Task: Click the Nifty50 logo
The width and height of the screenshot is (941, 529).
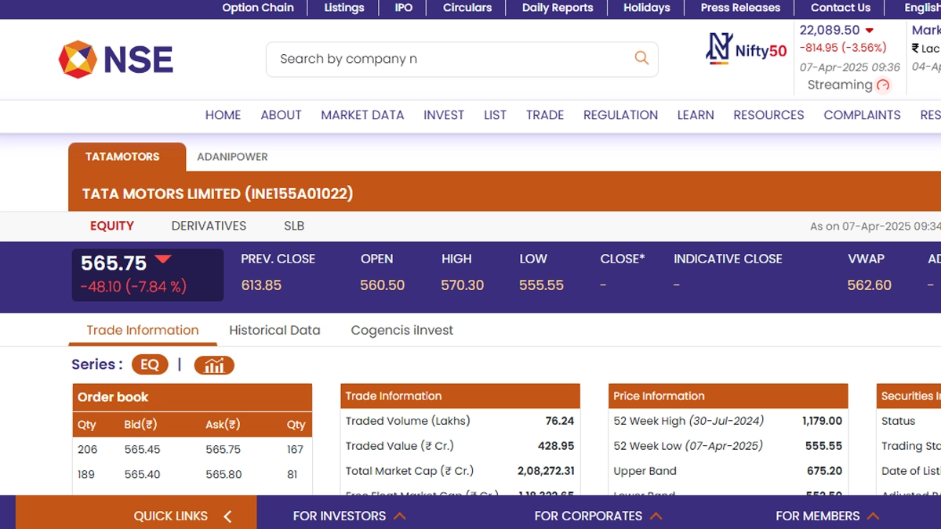Action: coord(747,49)
